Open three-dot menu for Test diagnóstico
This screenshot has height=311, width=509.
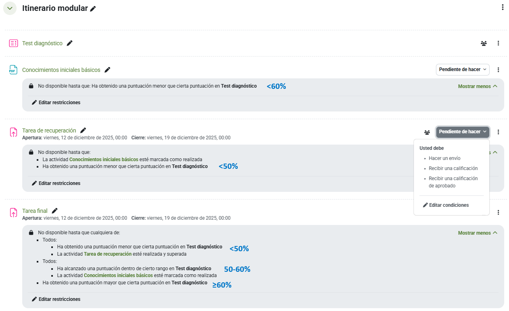[x=498, y=43]
